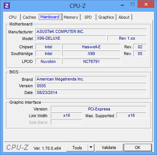
Task: Click the empty Side Band field
Action: coord(67,122)
